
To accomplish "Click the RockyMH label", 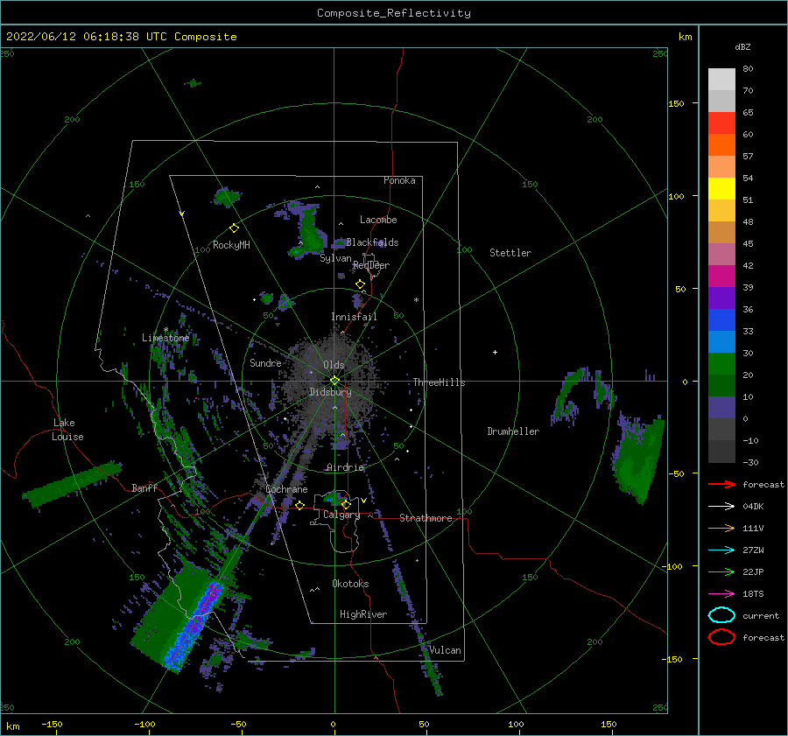I will (x=231, y=245).
